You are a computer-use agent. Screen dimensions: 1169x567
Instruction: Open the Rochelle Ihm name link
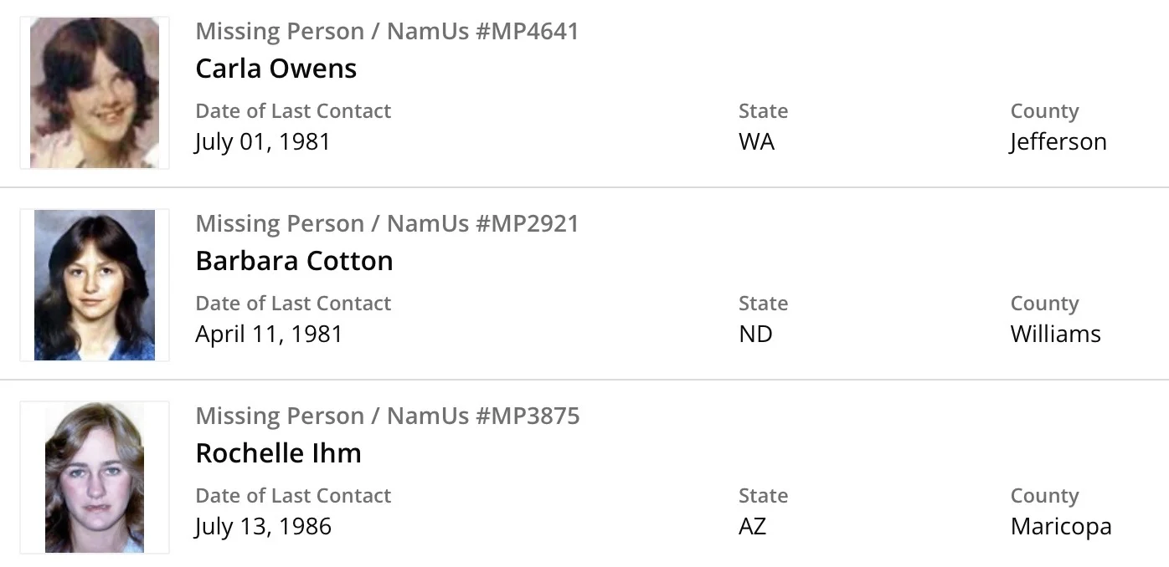pyautogui.click(x=278, y=453)
